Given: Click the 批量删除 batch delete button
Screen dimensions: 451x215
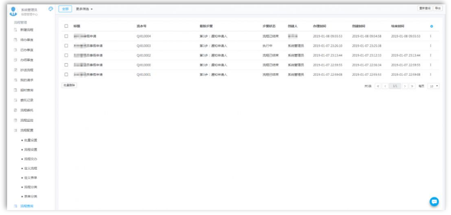Looking at the screenshot, I should [x=69, y=85].
